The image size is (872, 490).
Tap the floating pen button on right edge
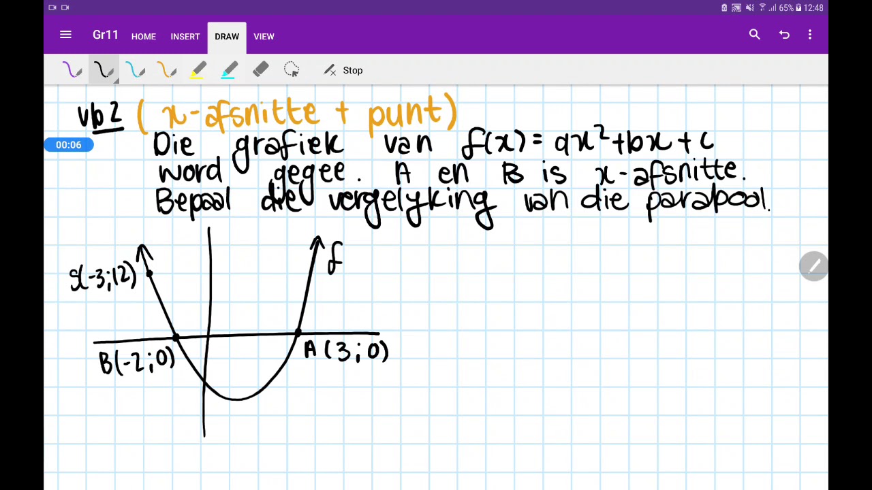813,265
